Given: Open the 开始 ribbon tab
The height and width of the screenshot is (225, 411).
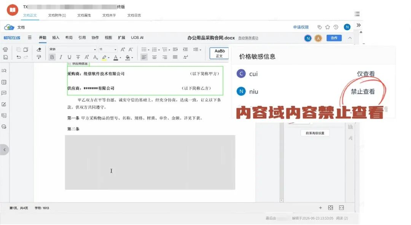Looking at the screenshot, I should 43,38.
